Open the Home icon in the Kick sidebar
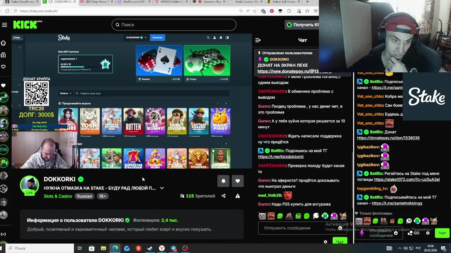 click(3, 43)
